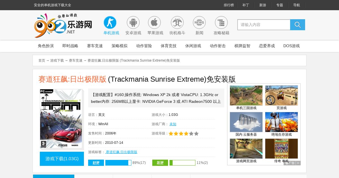Select the 休闲游戏 category
This screenshot has width=339, height=178.
coord(193,46)
